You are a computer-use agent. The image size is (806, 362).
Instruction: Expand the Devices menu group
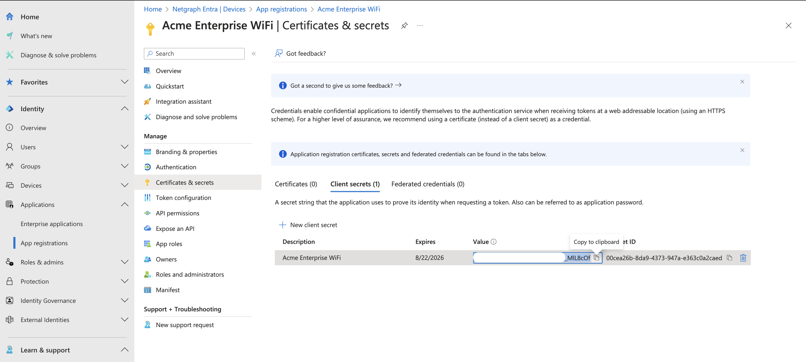pos(124,185)
